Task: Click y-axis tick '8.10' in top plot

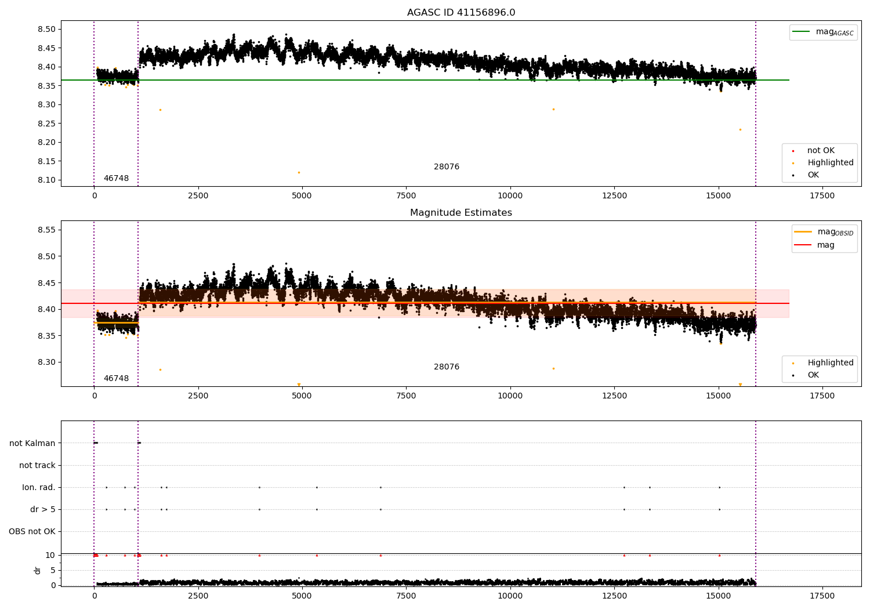Action: (x=46, y=180)
